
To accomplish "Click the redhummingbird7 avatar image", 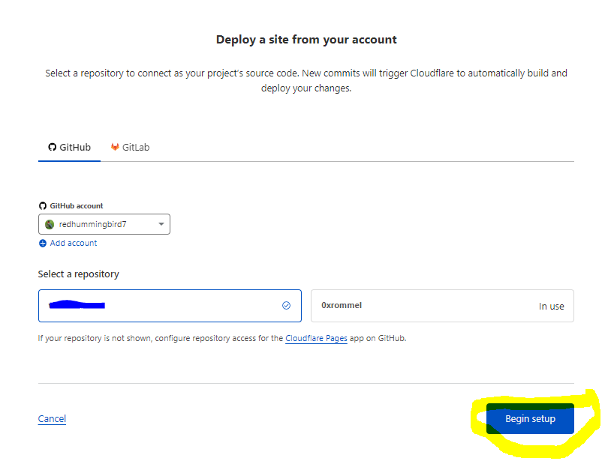I will pyautogui.click(x=50, y=224).
